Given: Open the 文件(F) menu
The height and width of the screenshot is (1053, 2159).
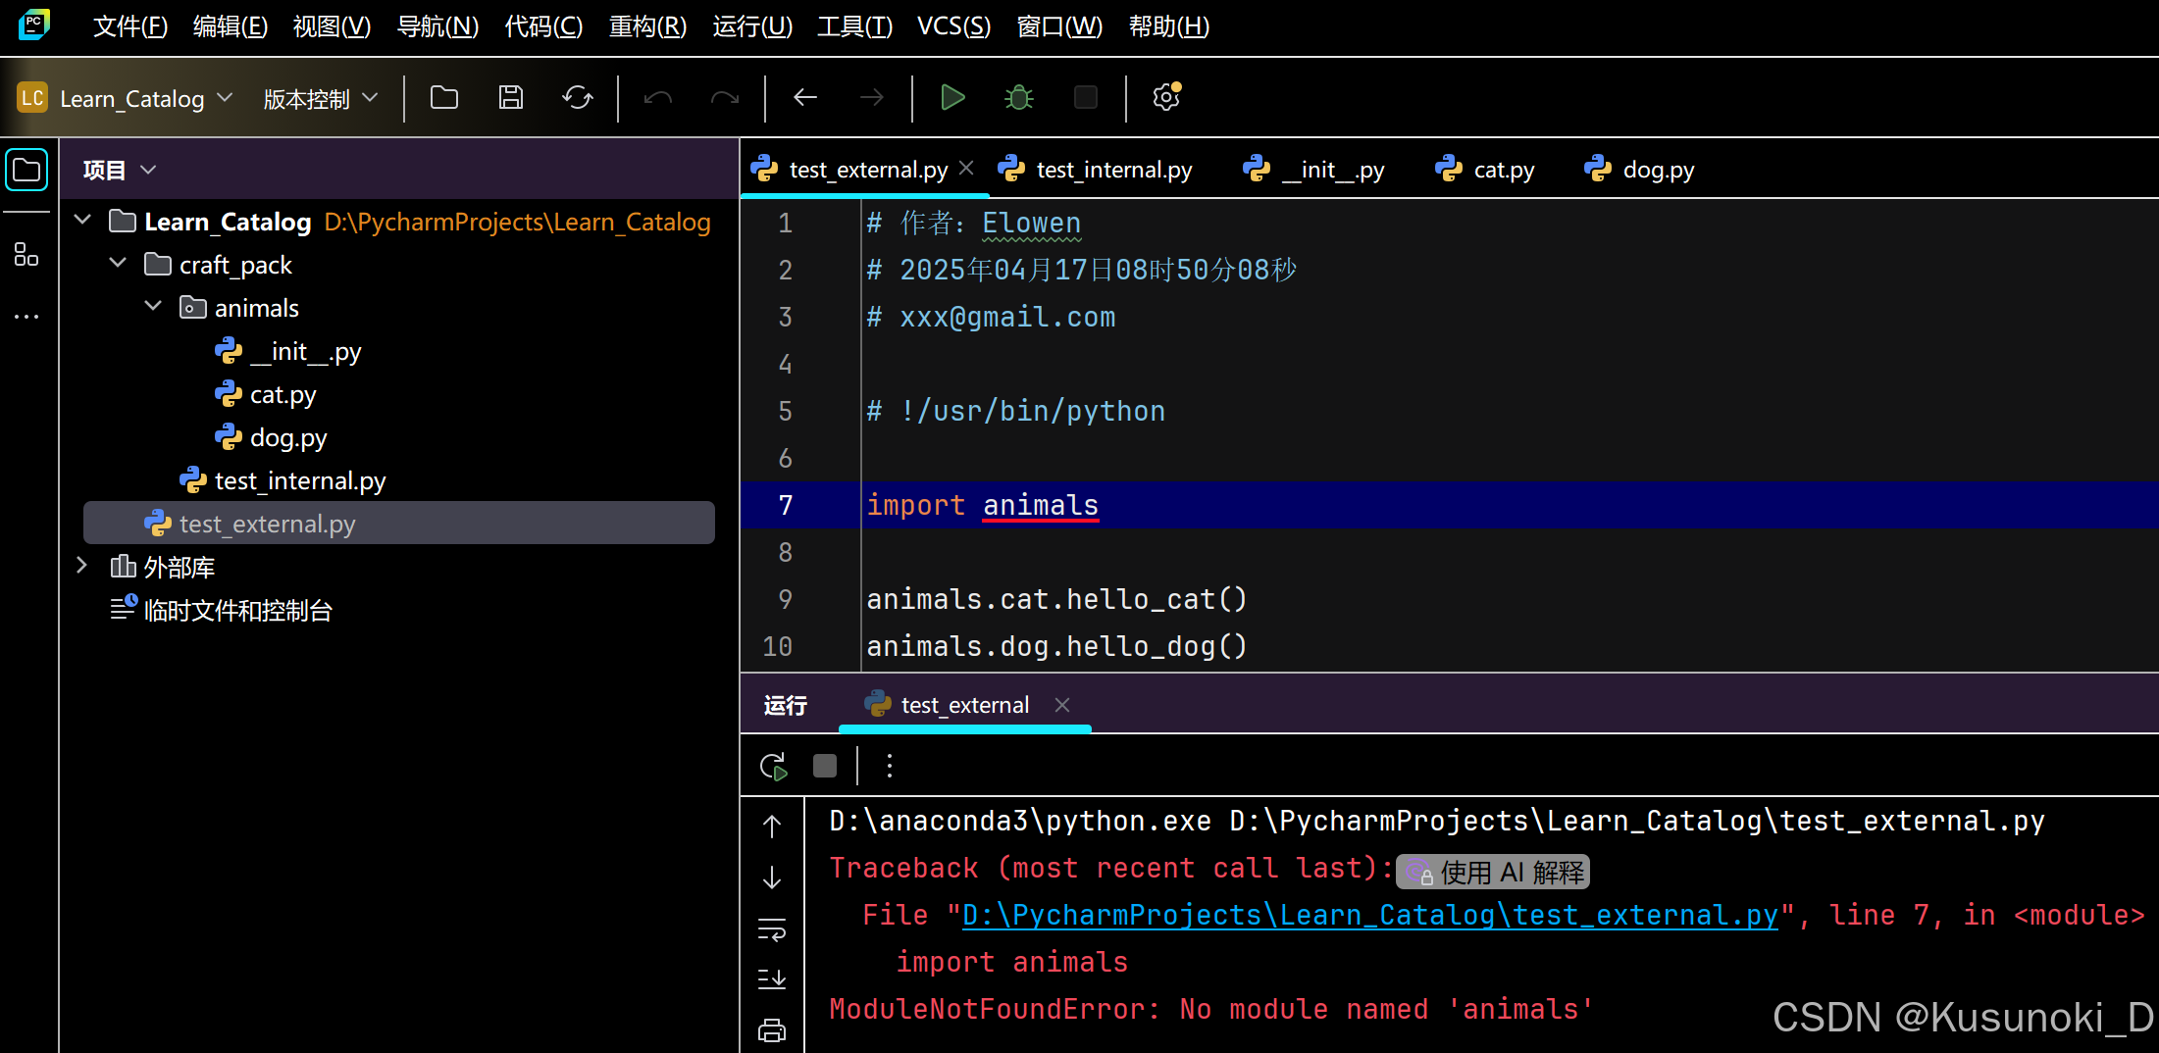Looking at the screenshot, I should click(130, 26).
